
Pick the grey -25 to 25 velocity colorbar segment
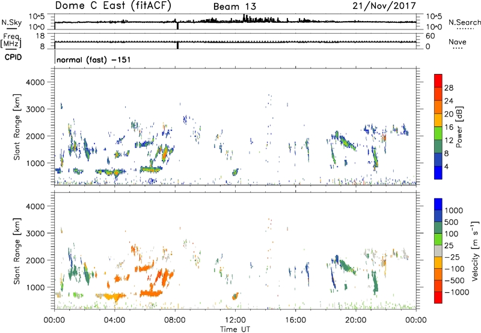tap(438, 251)
